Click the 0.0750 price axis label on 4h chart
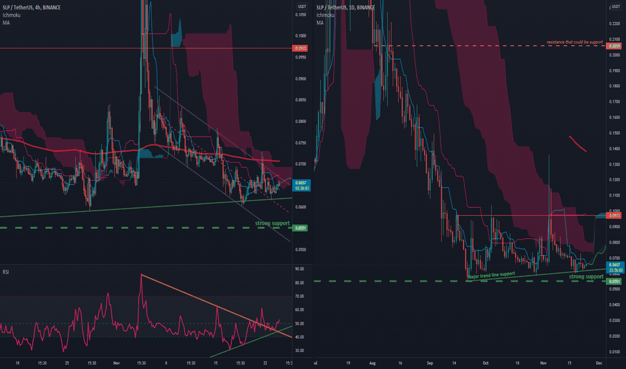This screenshot has width=626, height=369. point(301,143)
